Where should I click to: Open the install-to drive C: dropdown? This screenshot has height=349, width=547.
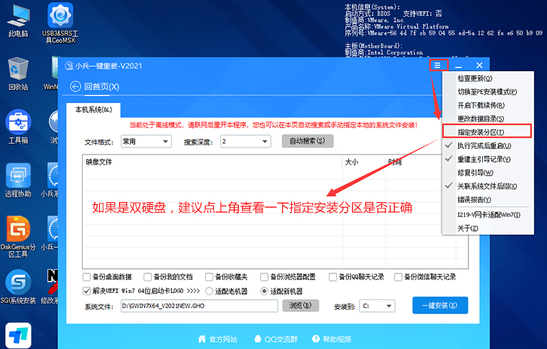tap(377, 306)
